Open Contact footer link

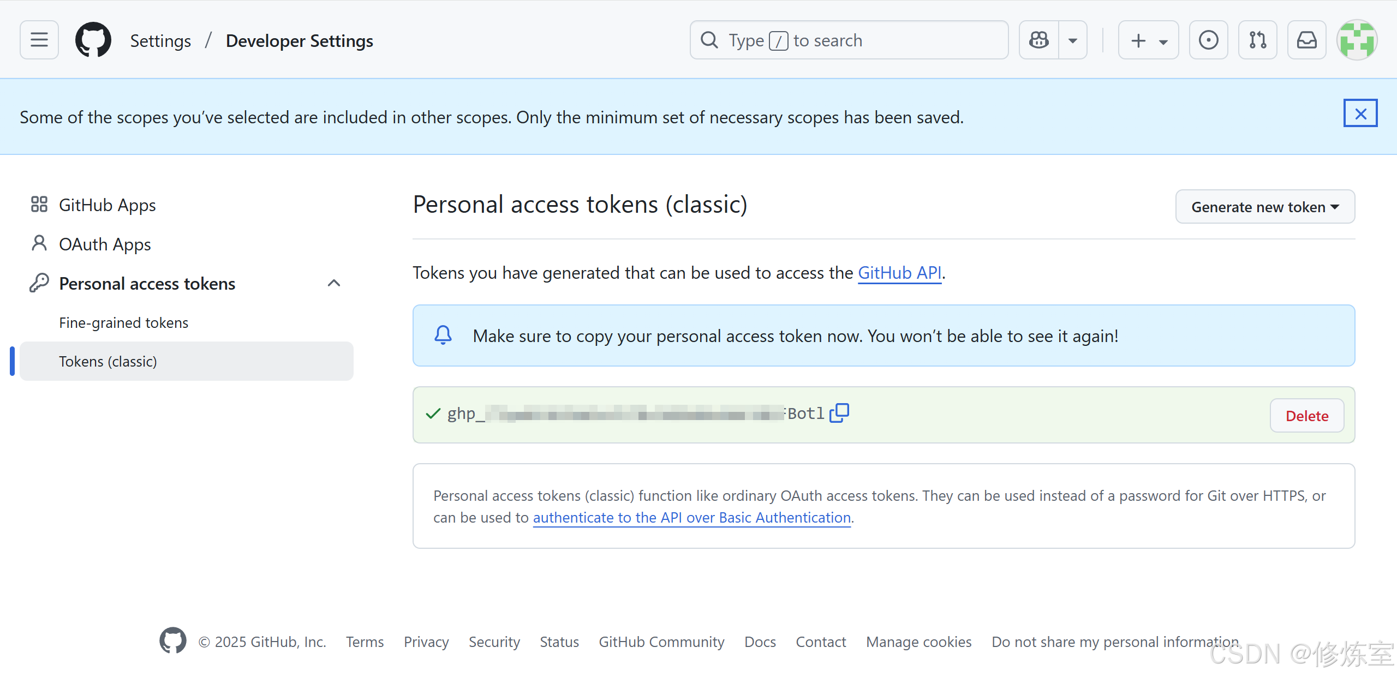tap(821, 642)
